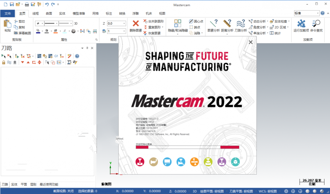
Task: Click the dark blue wireframe color swatch
Action: click(x=38, y=31)
